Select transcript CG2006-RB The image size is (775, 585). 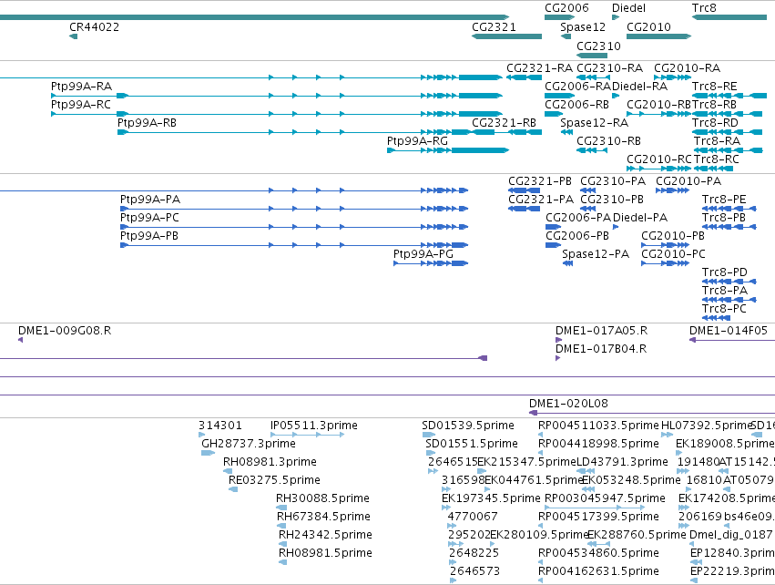coord(576,105)
